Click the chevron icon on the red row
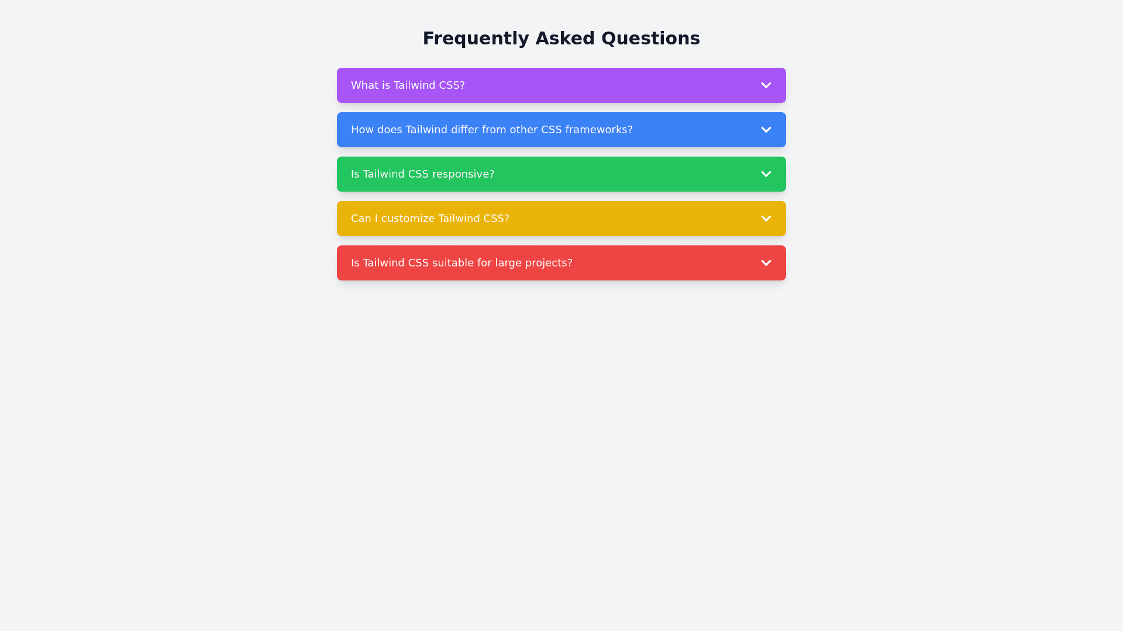This screenshot has width=1123, height=631. tap(766, 263)
